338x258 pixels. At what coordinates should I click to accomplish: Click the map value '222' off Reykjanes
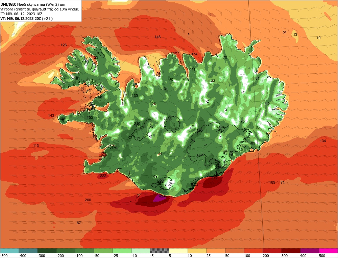click(103, 176)
